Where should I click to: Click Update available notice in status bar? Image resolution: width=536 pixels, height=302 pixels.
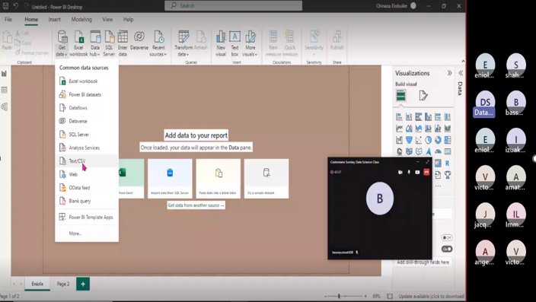pyautogui.click(x=431, y=296)
